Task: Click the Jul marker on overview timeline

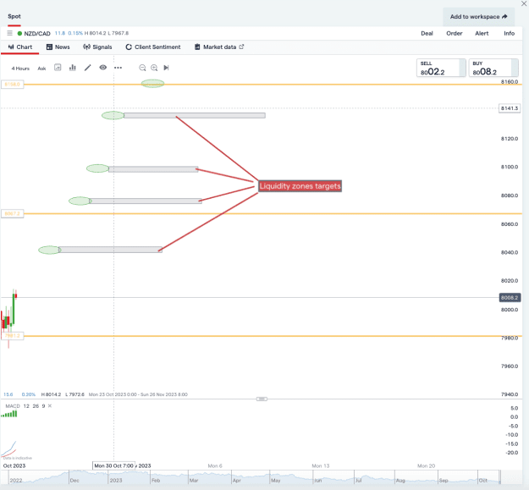Action: (358, 480)
